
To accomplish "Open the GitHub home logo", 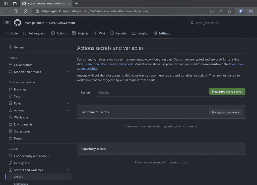I will click(x=17, y=23).
